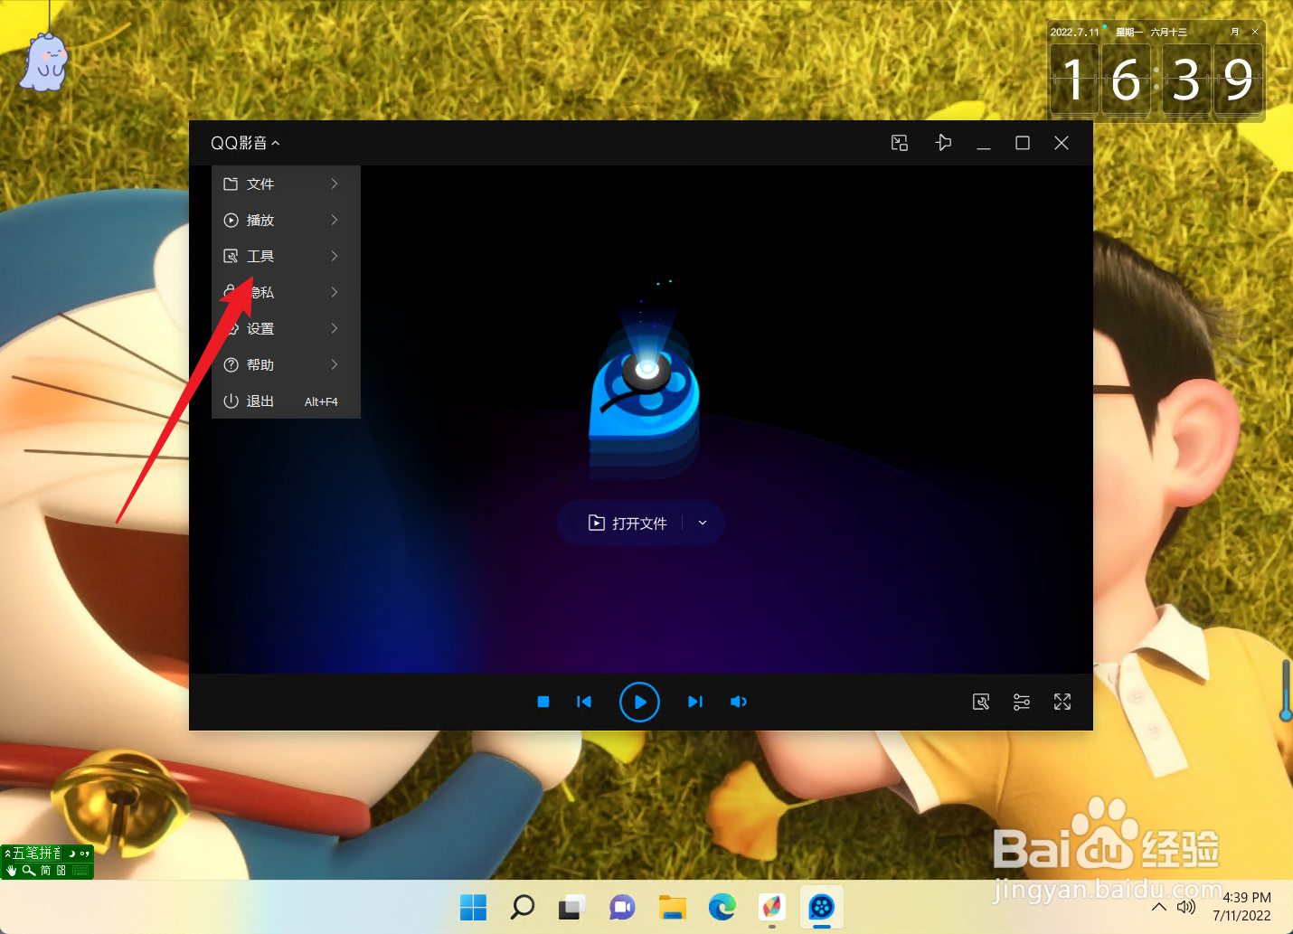Pin the player window on top
The image size is (1293, 934).
tap(943, 143)
